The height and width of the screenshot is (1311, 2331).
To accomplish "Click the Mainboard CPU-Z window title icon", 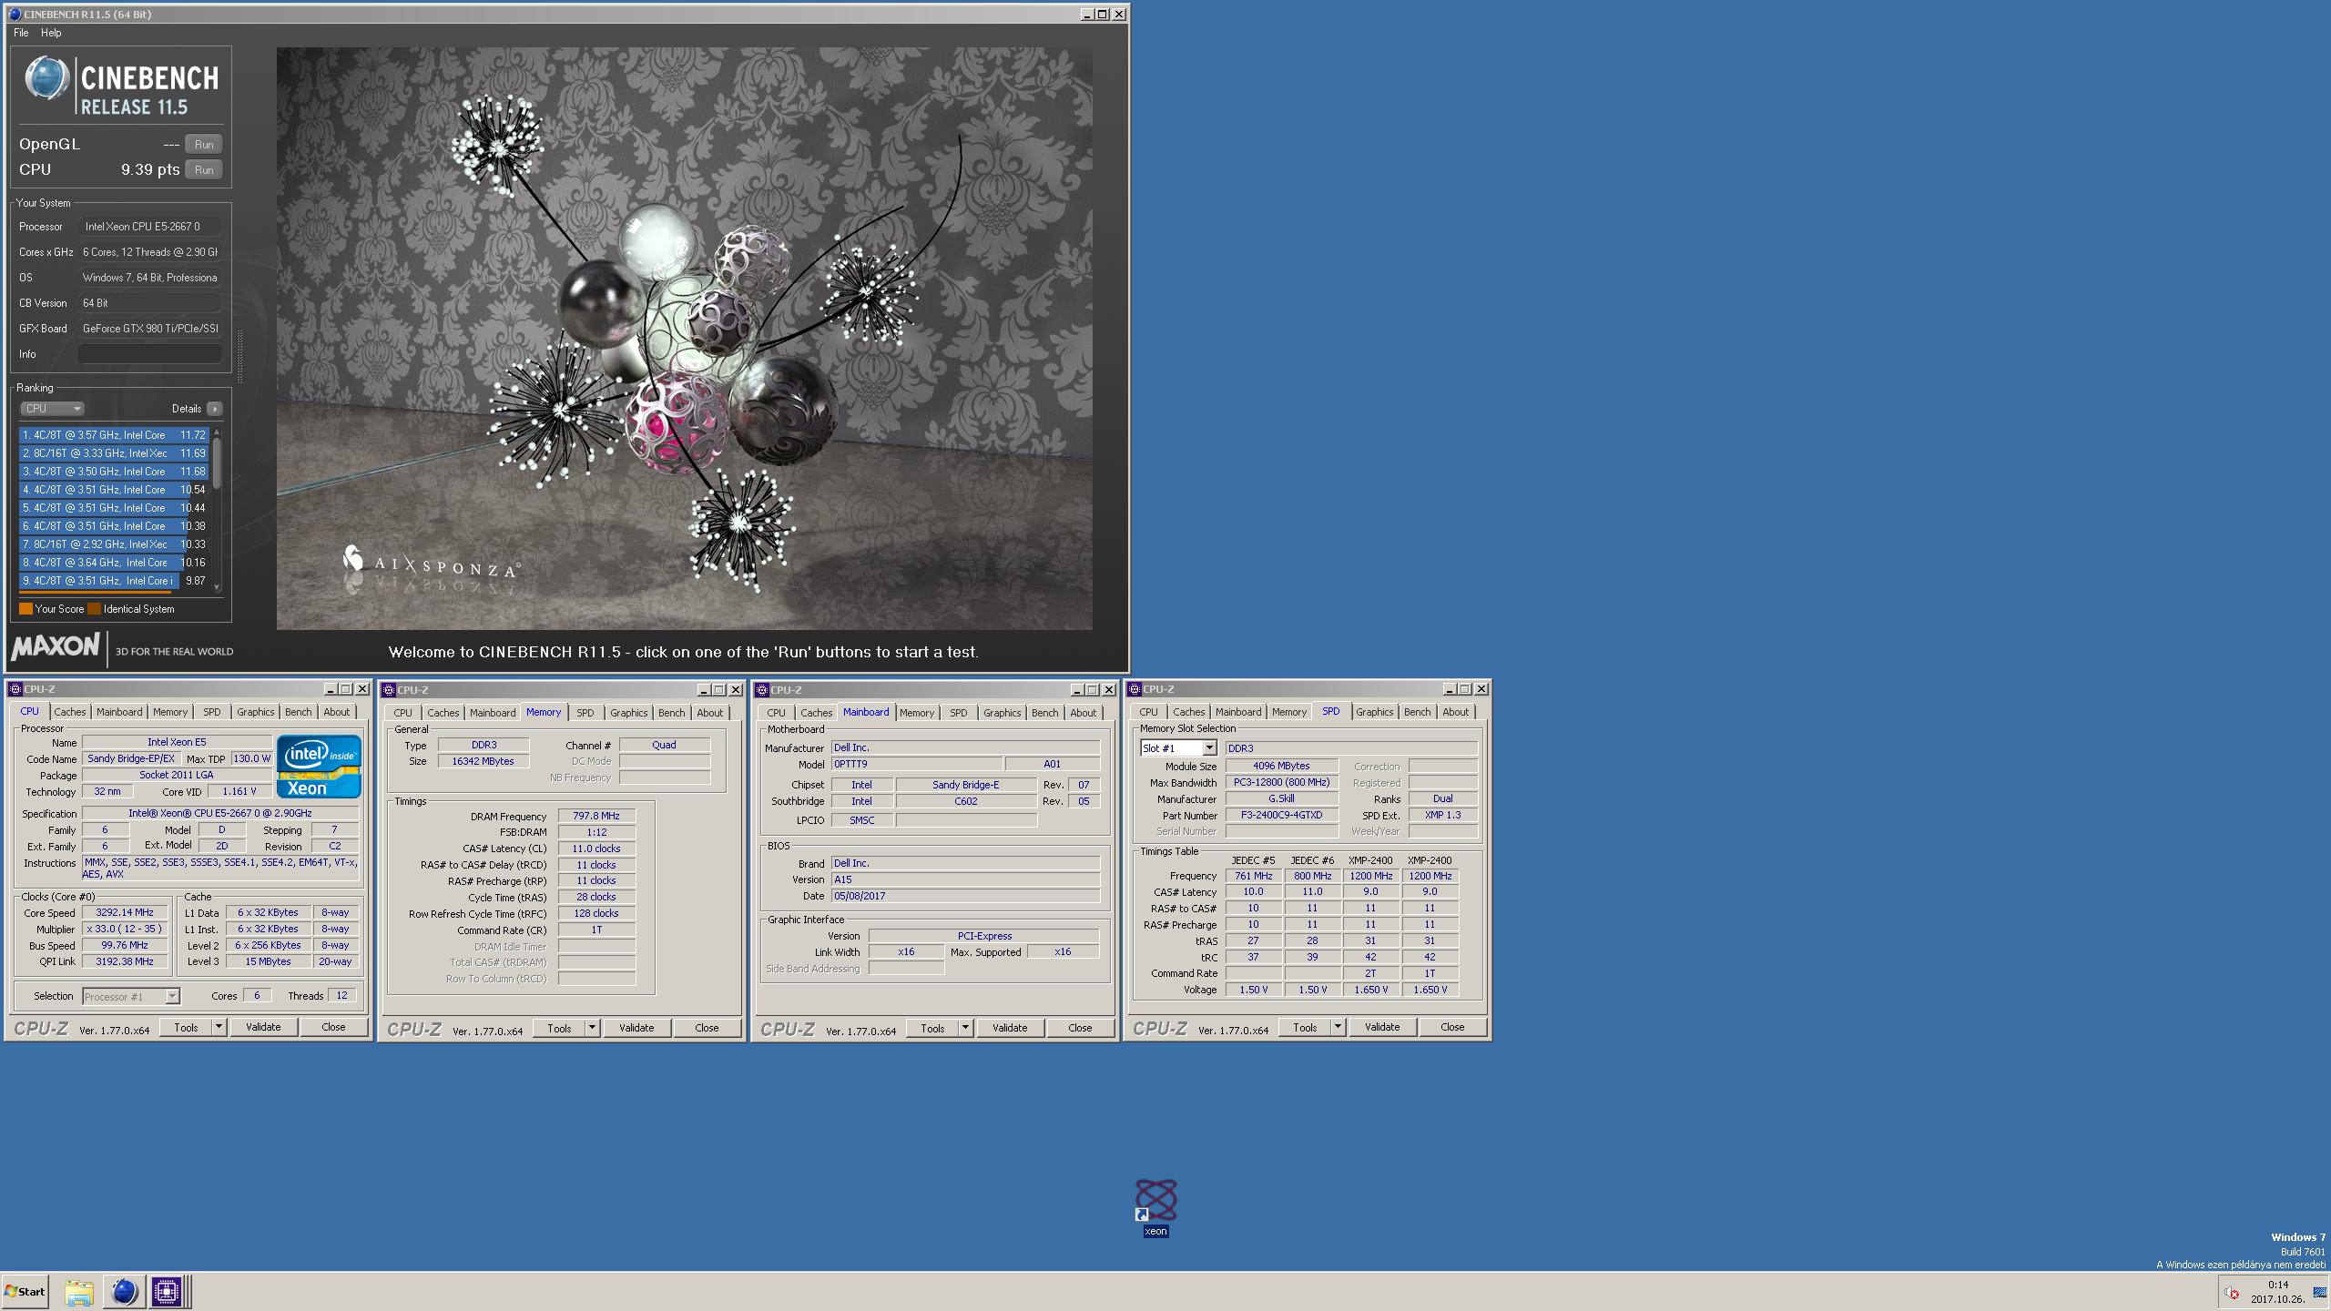I will [762, 690].
